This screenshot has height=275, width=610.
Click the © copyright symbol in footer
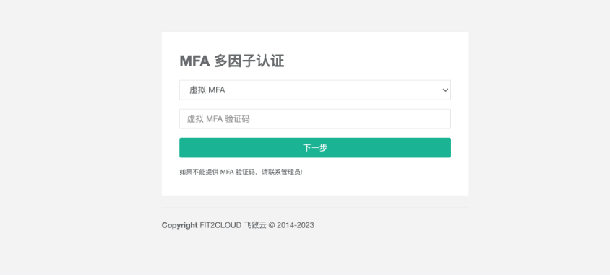pos(272,225)
